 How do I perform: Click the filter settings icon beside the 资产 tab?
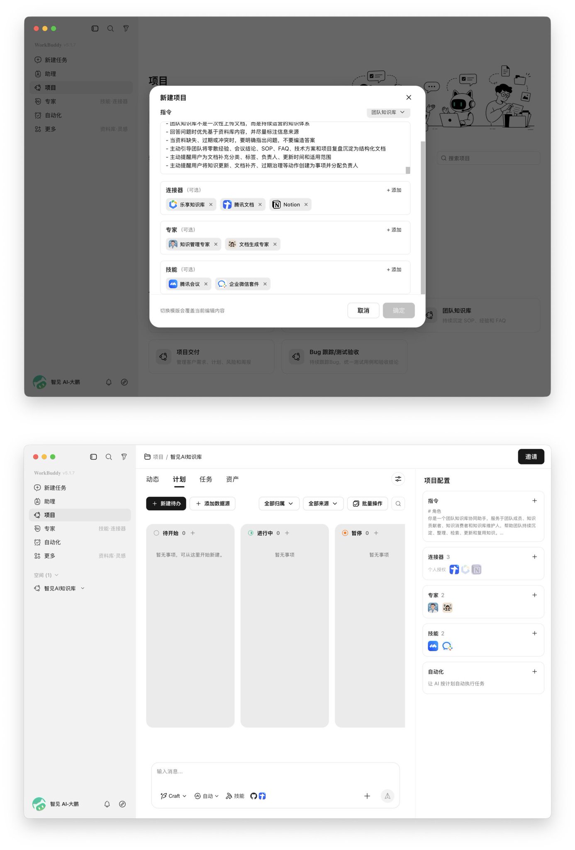click(398, 479)
